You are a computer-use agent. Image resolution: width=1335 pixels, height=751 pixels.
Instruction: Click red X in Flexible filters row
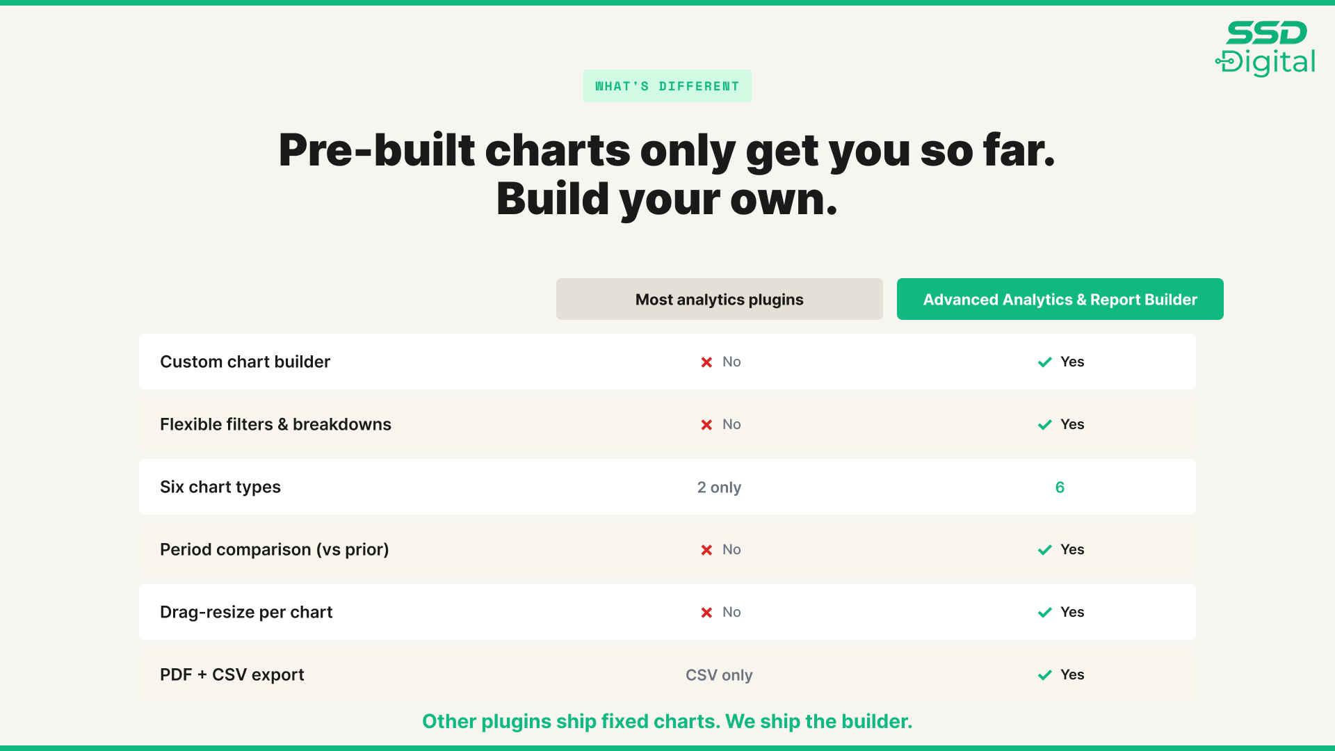(706, 425)
